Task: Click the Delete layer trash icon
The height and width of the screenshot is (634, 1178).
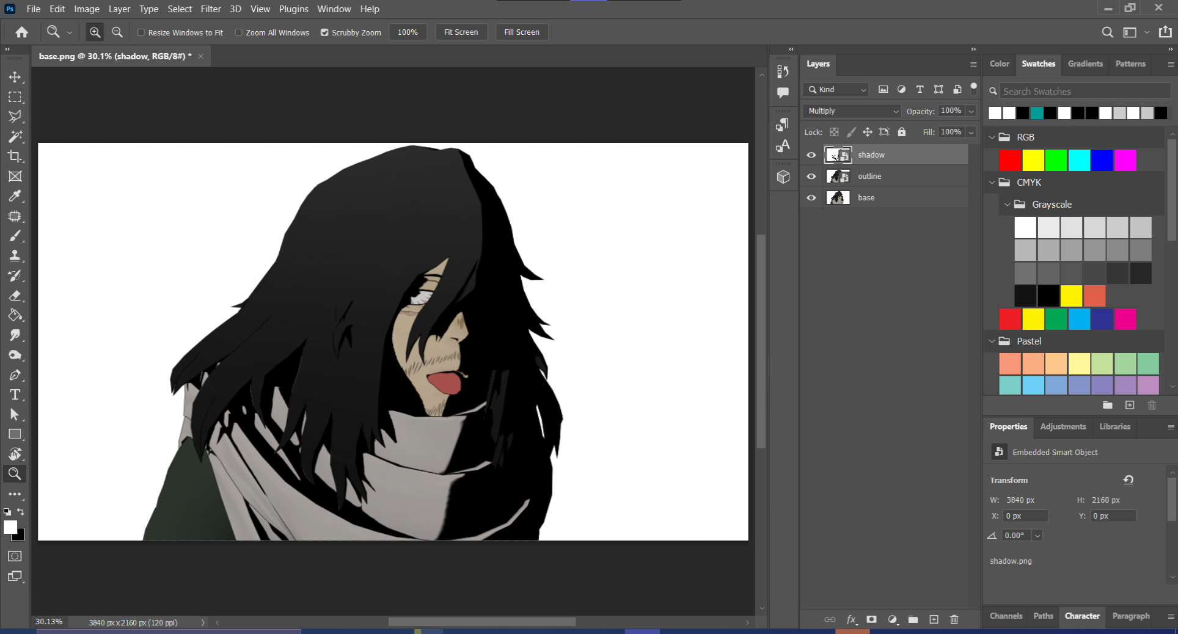Action: point(954,619)
